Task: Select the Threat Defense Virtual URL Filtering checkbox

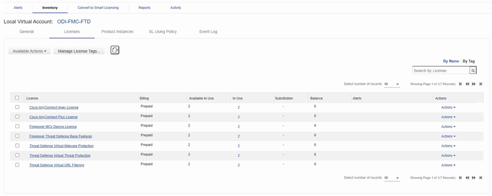Action: [x=17, y=165]
